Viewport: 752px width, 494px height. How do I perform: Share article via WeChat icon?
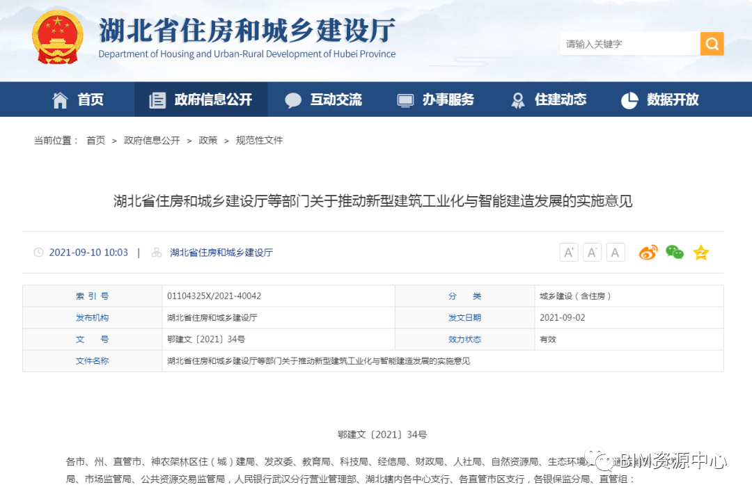(x=674, y=253)
